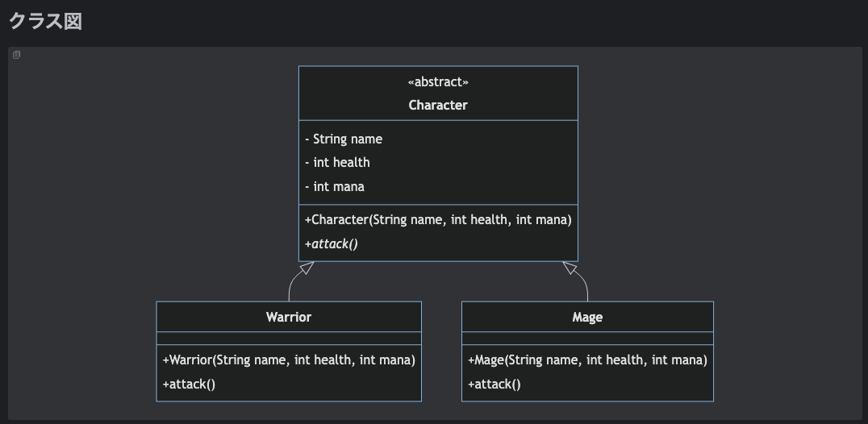
Task: Click the Mage constructor method
Action: coord(587,360)
